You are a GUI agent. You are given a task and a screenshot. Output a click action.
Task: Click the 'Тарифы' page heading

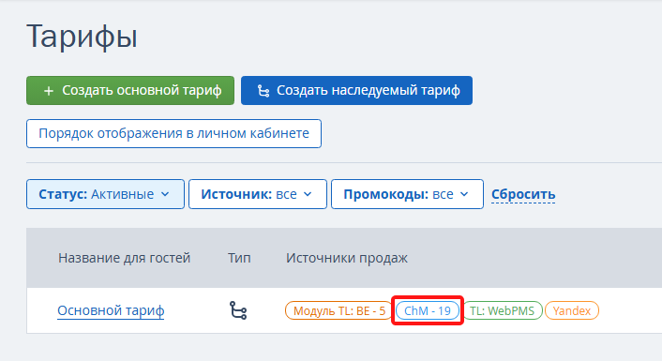click(82, 37)
